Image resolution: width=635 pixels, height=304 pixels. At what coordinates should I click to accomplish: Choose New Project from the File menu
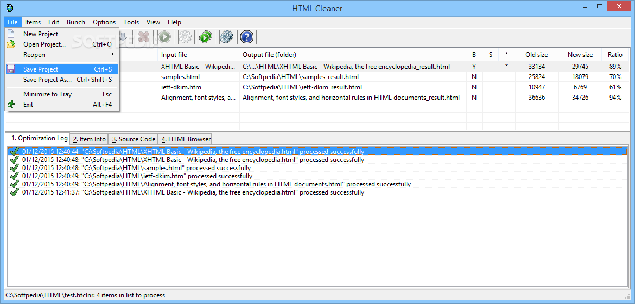(62, 34)
